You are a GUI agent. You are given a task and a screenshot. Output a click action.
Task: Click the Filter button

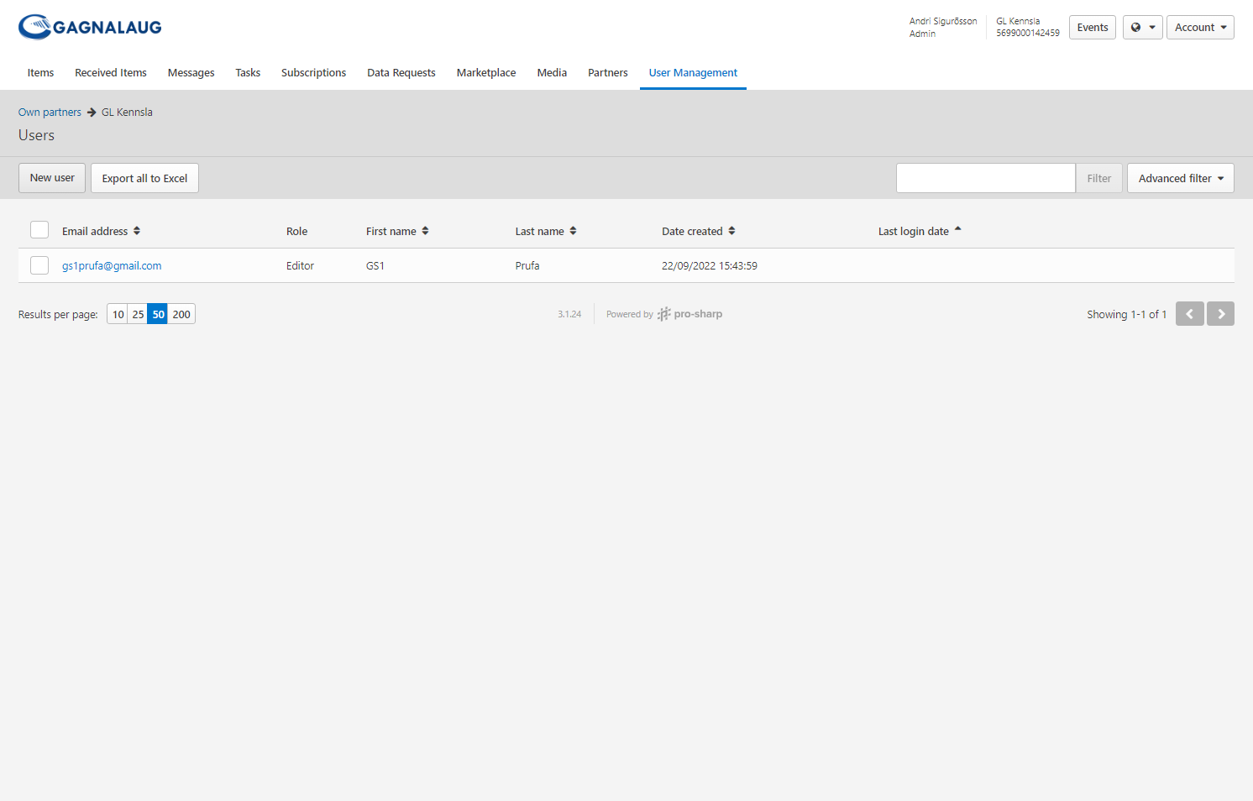1098,178
